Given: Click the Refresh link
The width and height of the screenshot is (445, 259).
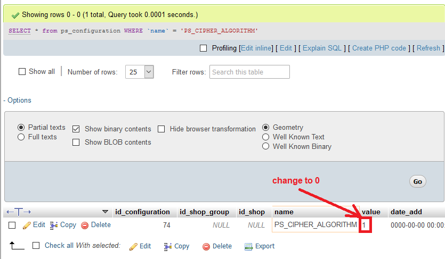Looking at the screenshot, I should [428, 48].
